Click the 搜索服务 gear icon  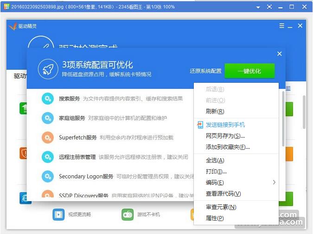47,99
